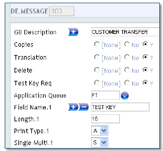Click the plus icon beside GB Description
Screen dimensions: 163x151
[73, 32]
